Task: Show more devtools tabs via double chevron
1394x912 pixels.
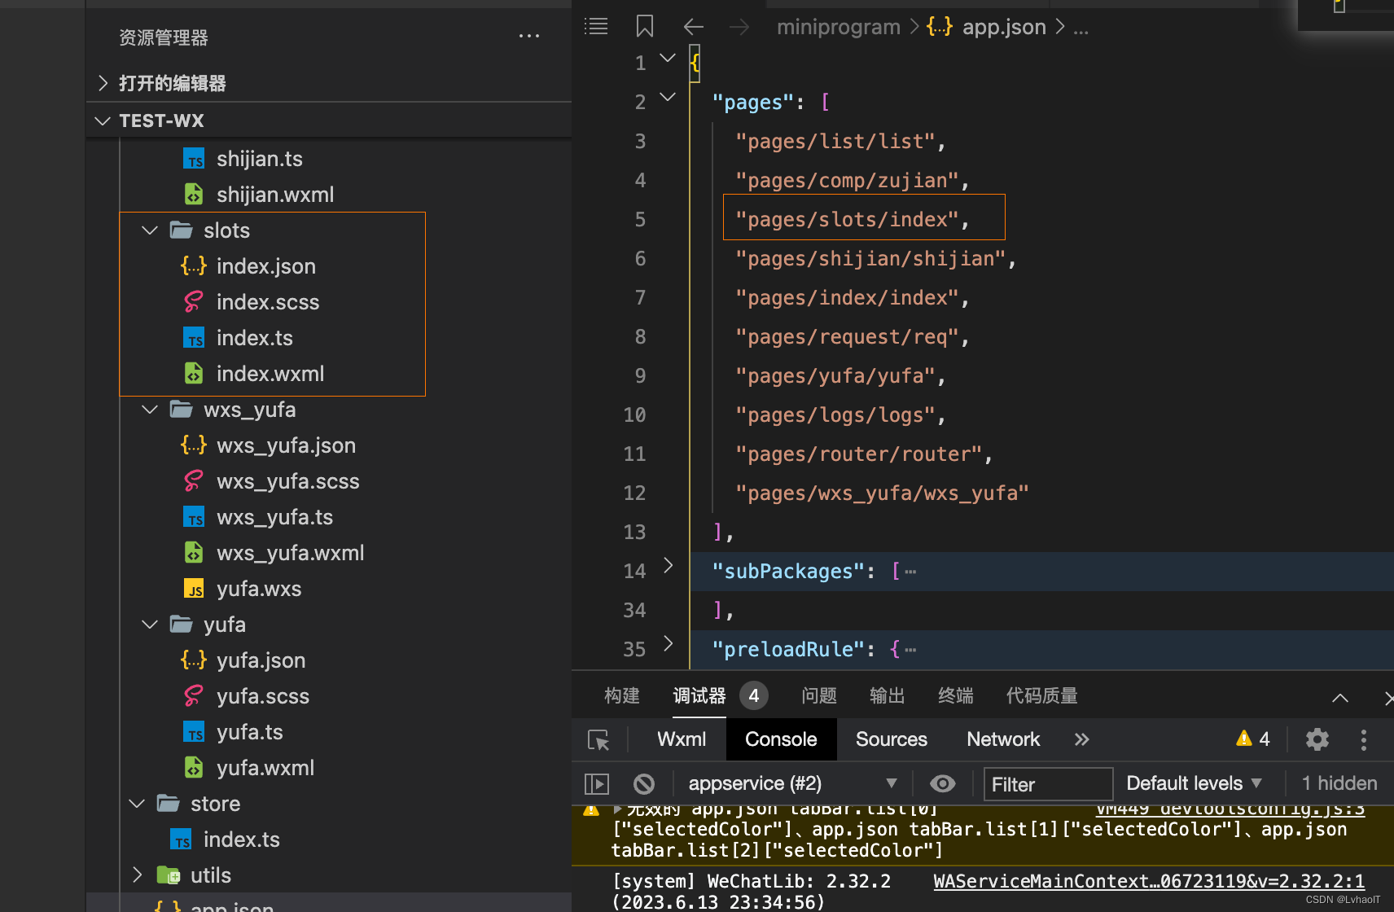Action: 1081,739
